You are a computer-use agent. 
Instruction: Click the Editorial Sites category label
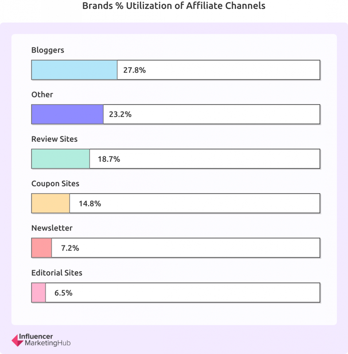(57, 273)
